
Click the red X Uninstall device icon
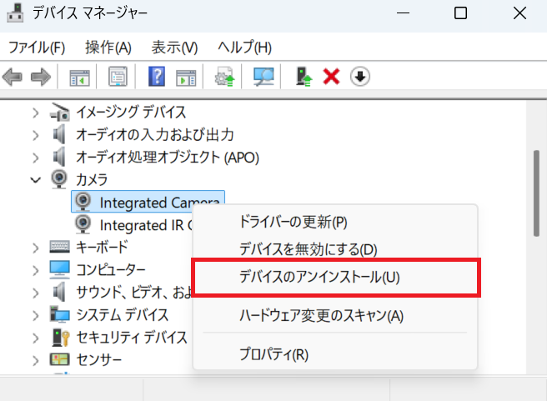[x=331, y=77]
